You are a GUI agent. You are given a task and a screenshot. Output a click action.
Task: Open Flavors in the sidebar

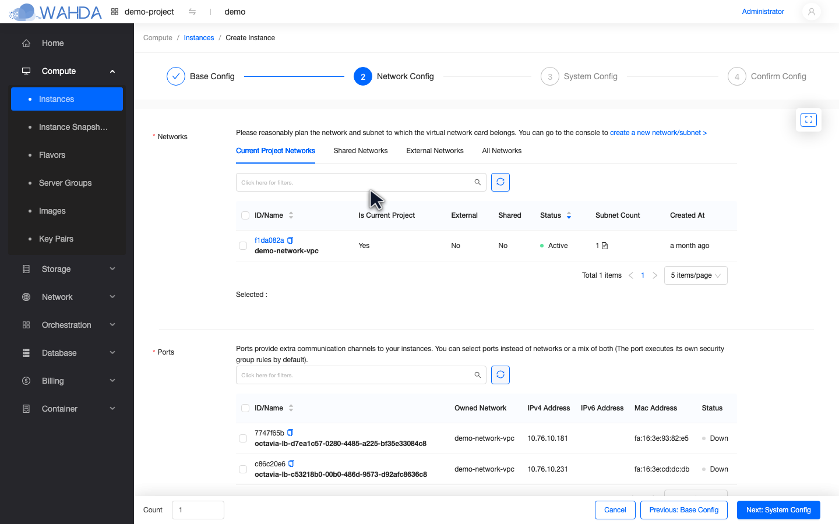pyautogui.click(x=67, y=155)
